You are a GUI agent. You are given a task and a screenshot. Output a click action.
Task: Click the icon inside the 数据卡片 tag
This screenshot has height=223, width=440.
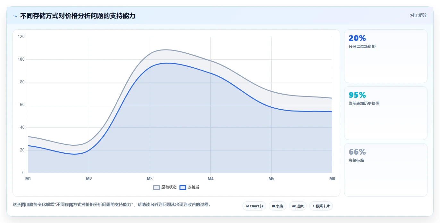pos(314,206)
